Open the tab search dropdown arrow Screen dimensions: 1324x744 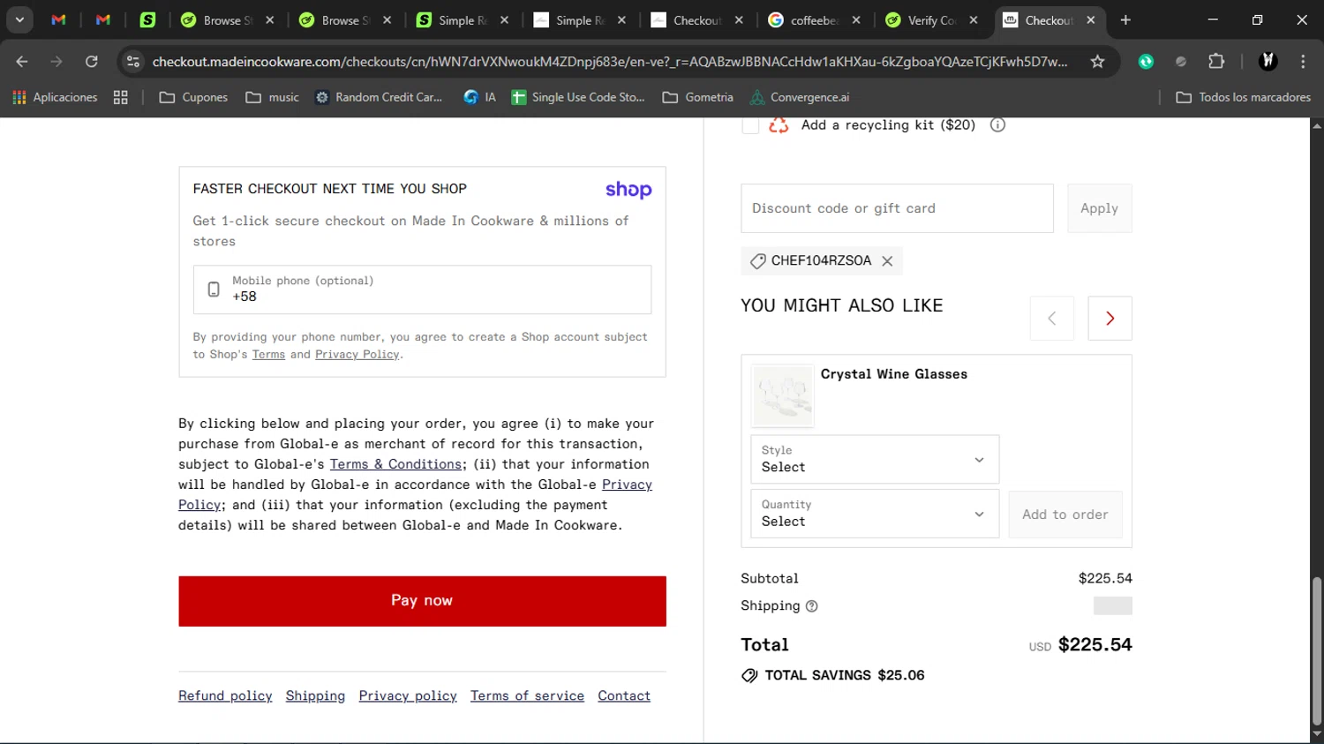(x=19, y=19)
